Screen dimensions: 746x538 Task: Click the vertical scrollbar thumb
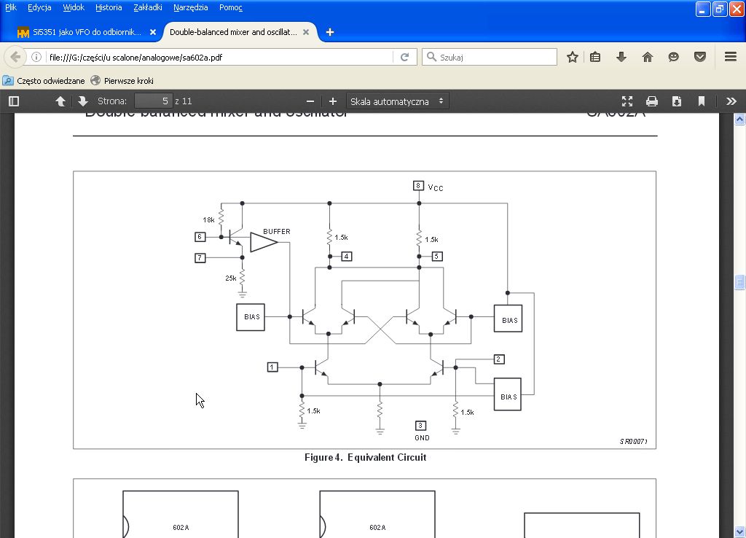[x=739, y=282]
